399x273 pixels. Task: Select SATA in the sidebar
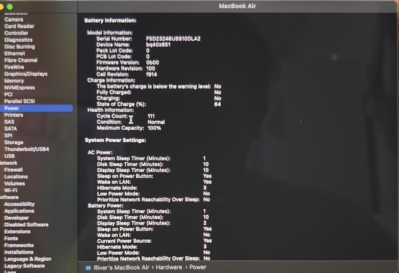tap(11, 129)
